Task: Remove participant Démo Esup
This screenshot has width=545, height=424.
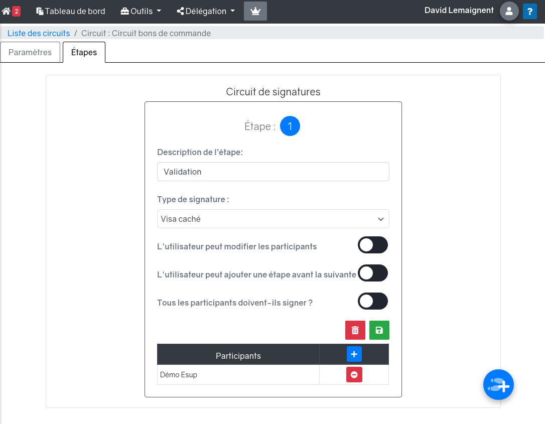Action: tap(354, 375)
